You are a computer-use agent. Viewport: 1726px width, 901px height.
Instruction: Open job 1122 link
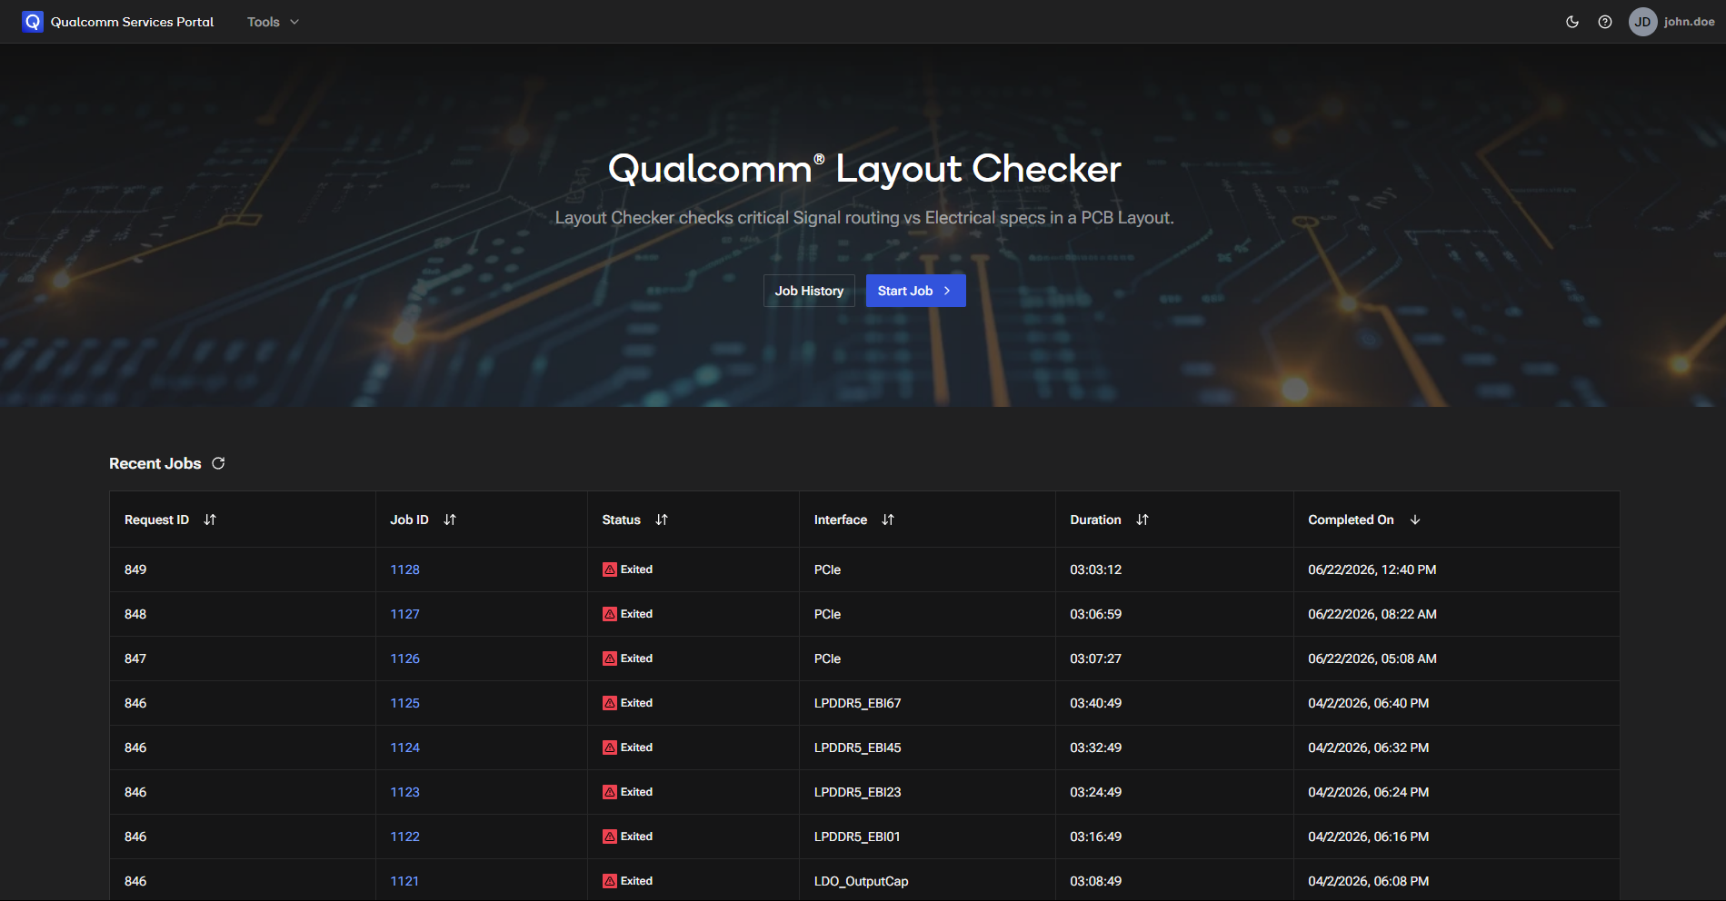[x=404, y=837]
